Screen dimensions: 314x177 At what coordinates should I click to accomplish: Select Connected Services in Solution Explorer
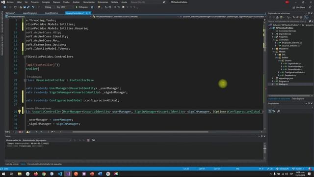[287, 31]
